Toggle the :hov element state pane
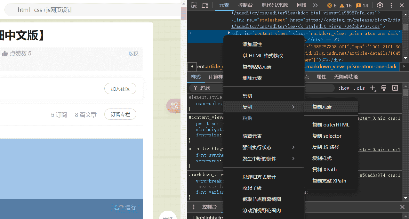 (343, 88)
